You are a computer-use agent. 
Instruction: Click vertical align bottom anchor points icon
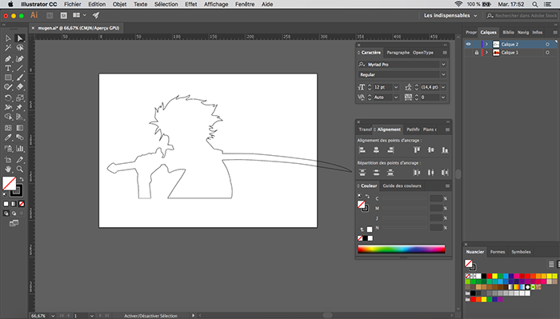click(x=445, y=150)
